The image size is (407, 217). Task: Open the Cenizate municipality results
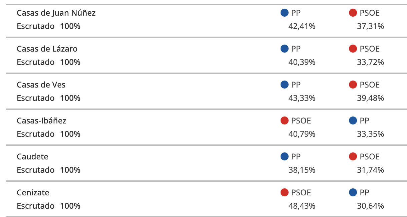(33, 193)
